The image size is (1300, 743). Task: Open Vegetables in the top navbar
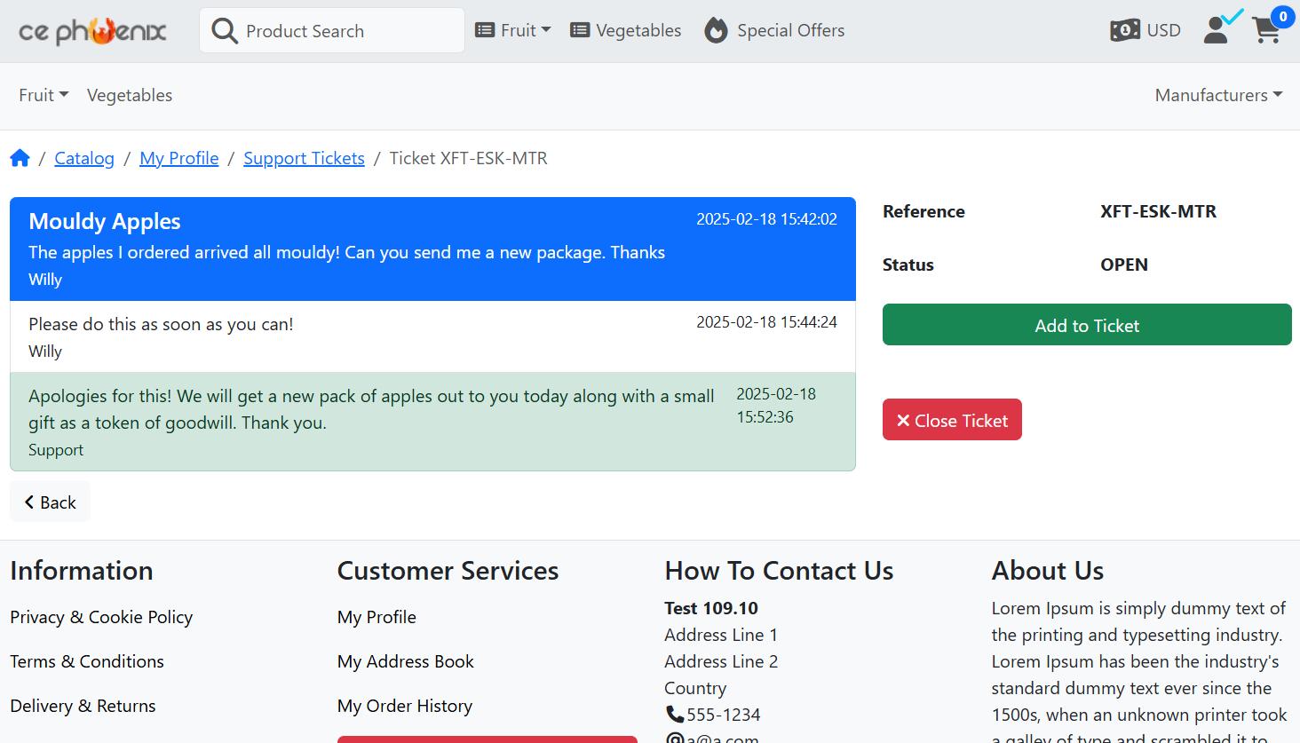point(626,30)
